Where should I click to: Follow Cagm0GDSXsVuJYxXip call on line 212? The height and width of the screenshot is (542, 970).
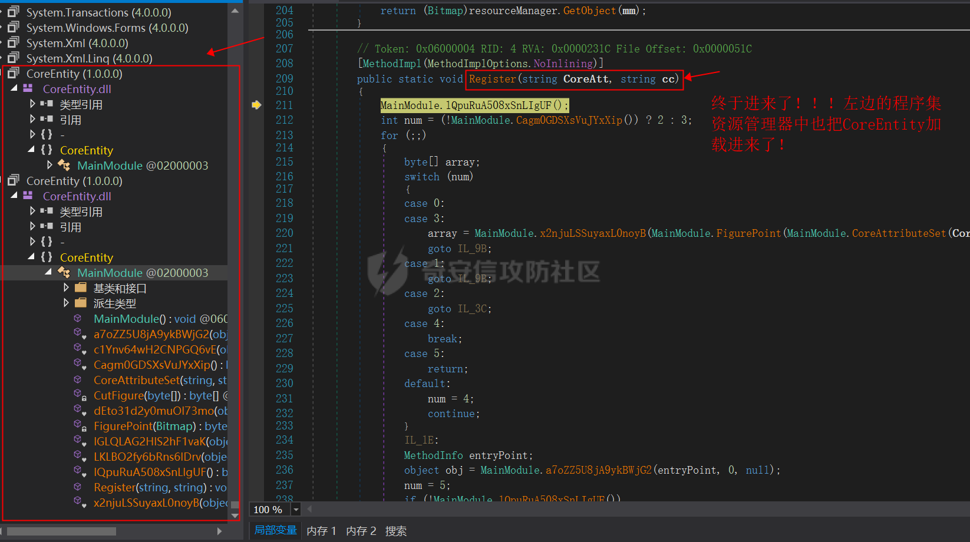point(569,120)
